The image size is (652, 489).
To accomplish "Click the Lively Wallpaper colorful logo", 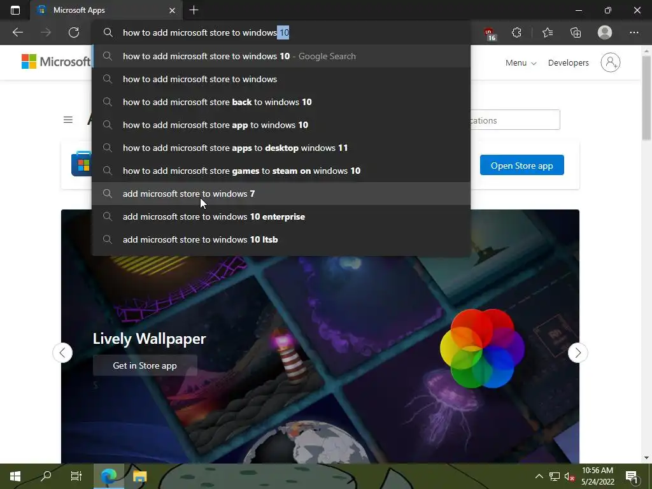I will click(x=482, y=348).
